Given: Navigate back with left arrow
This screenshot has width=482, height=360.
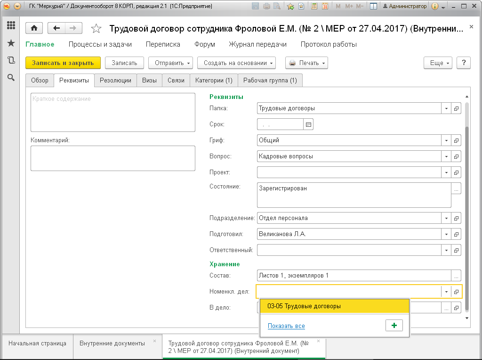Looking at the screenshot, I should [x=56, y=28].
